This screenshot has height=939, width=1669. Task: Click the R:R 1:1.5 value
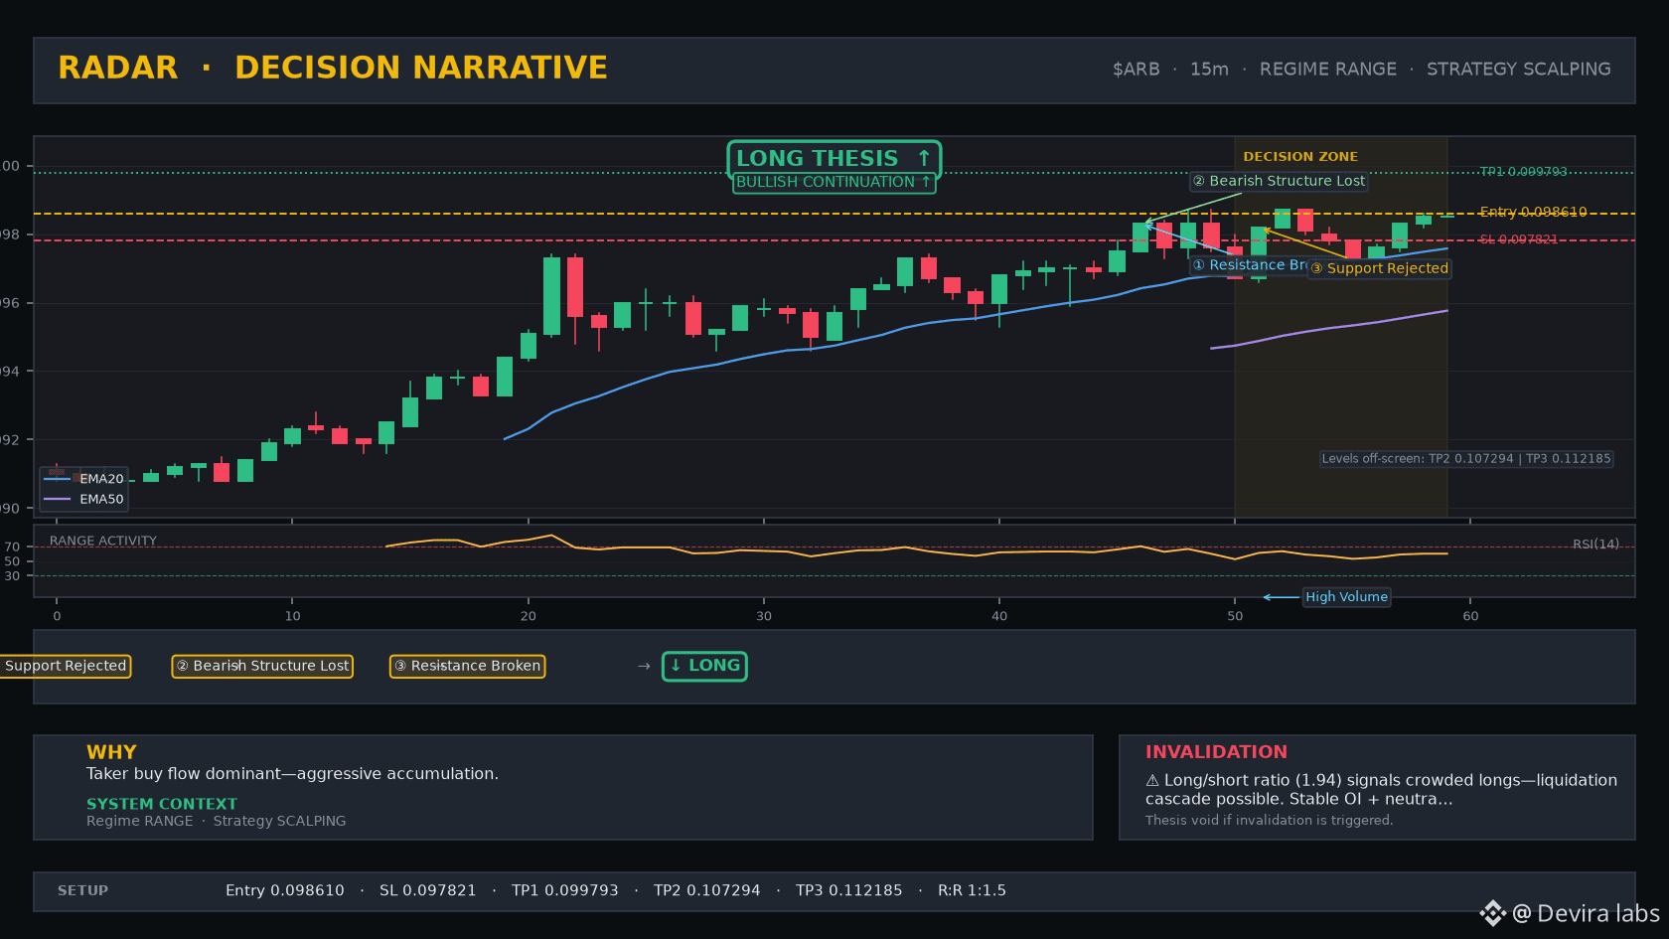972,890
